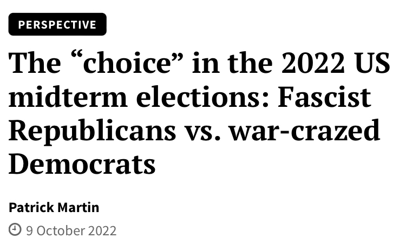Image resolution: width=406 pixels, height=252 pixels.
Task: Open author Patrick Martin's page
Action: [54, 207]
